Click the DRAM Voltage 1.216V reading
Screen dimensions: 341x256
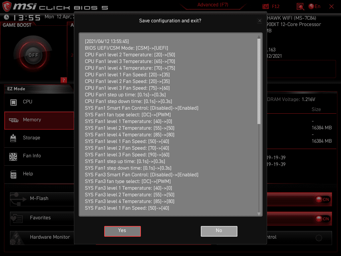tap(291, 99)
